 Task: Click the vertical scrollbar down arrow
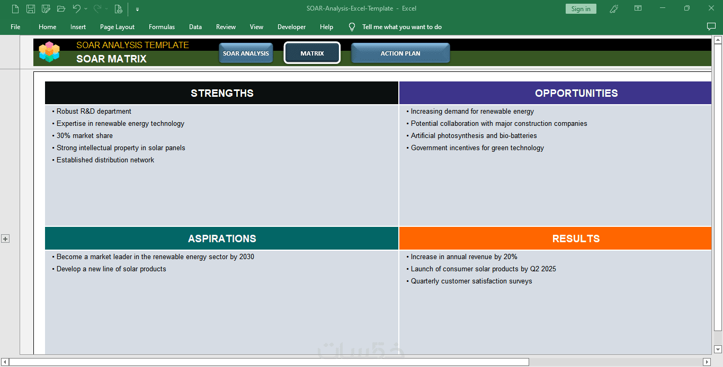coord(718,349)
